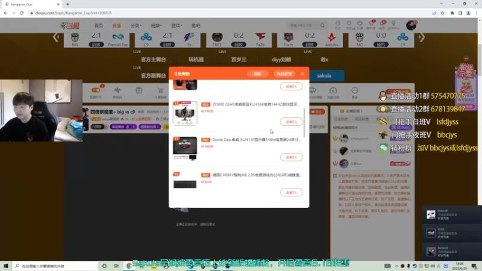Open the audio waveform tool icon
482x271 pixels.
pos(117,90)
